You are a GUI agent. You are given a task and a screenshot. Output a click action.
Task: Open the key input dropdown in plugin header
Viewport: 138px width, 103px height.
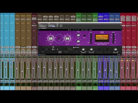point(43,28)
